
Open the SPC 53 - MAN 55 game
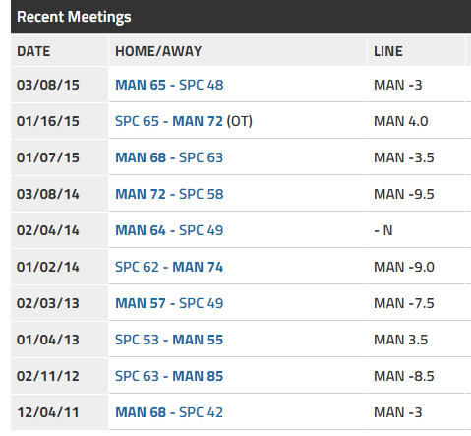click(x=169, y=340)
